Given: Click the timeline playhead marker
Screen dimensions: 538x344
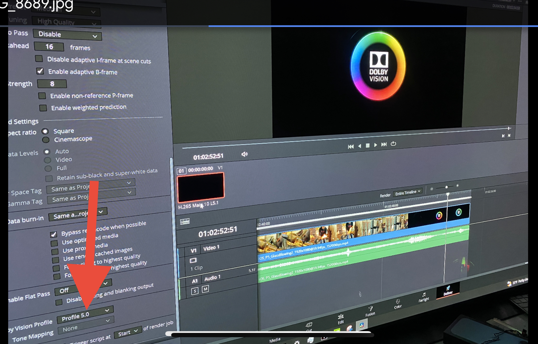Looking at the screenshot, I should (448, 194).
